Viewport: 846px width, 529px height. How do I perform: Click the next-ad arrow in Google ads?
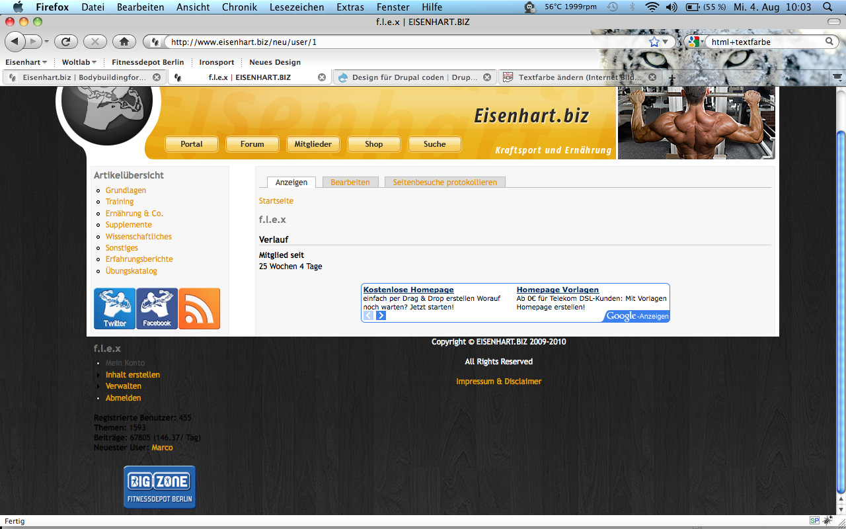click(381, 315)
